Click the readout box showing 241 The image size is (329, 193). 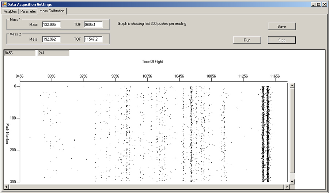pos(53,53)
